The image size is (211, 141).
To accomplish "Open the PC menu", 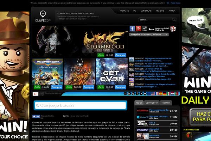I will [x=135, y=11].
